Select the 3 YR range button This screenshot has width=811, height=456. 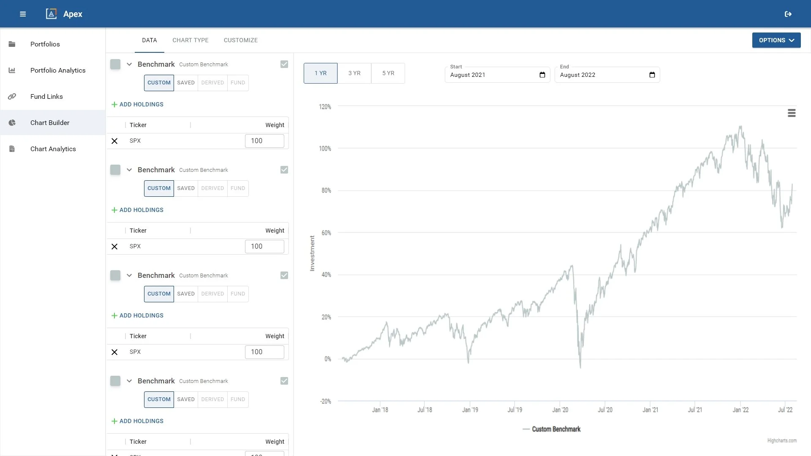pyautogui.click(x=354, y=73)
